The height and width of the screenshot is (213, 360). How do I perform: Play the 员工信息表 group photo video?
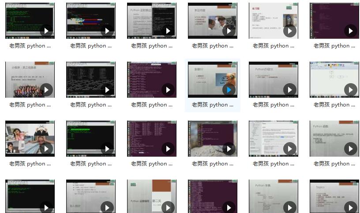tap(46, 90)
